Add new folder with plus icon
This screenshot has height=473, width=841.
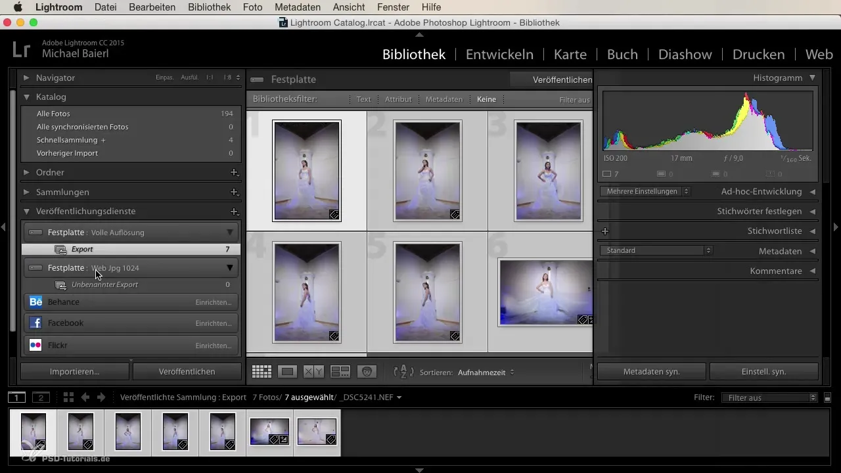234,172
